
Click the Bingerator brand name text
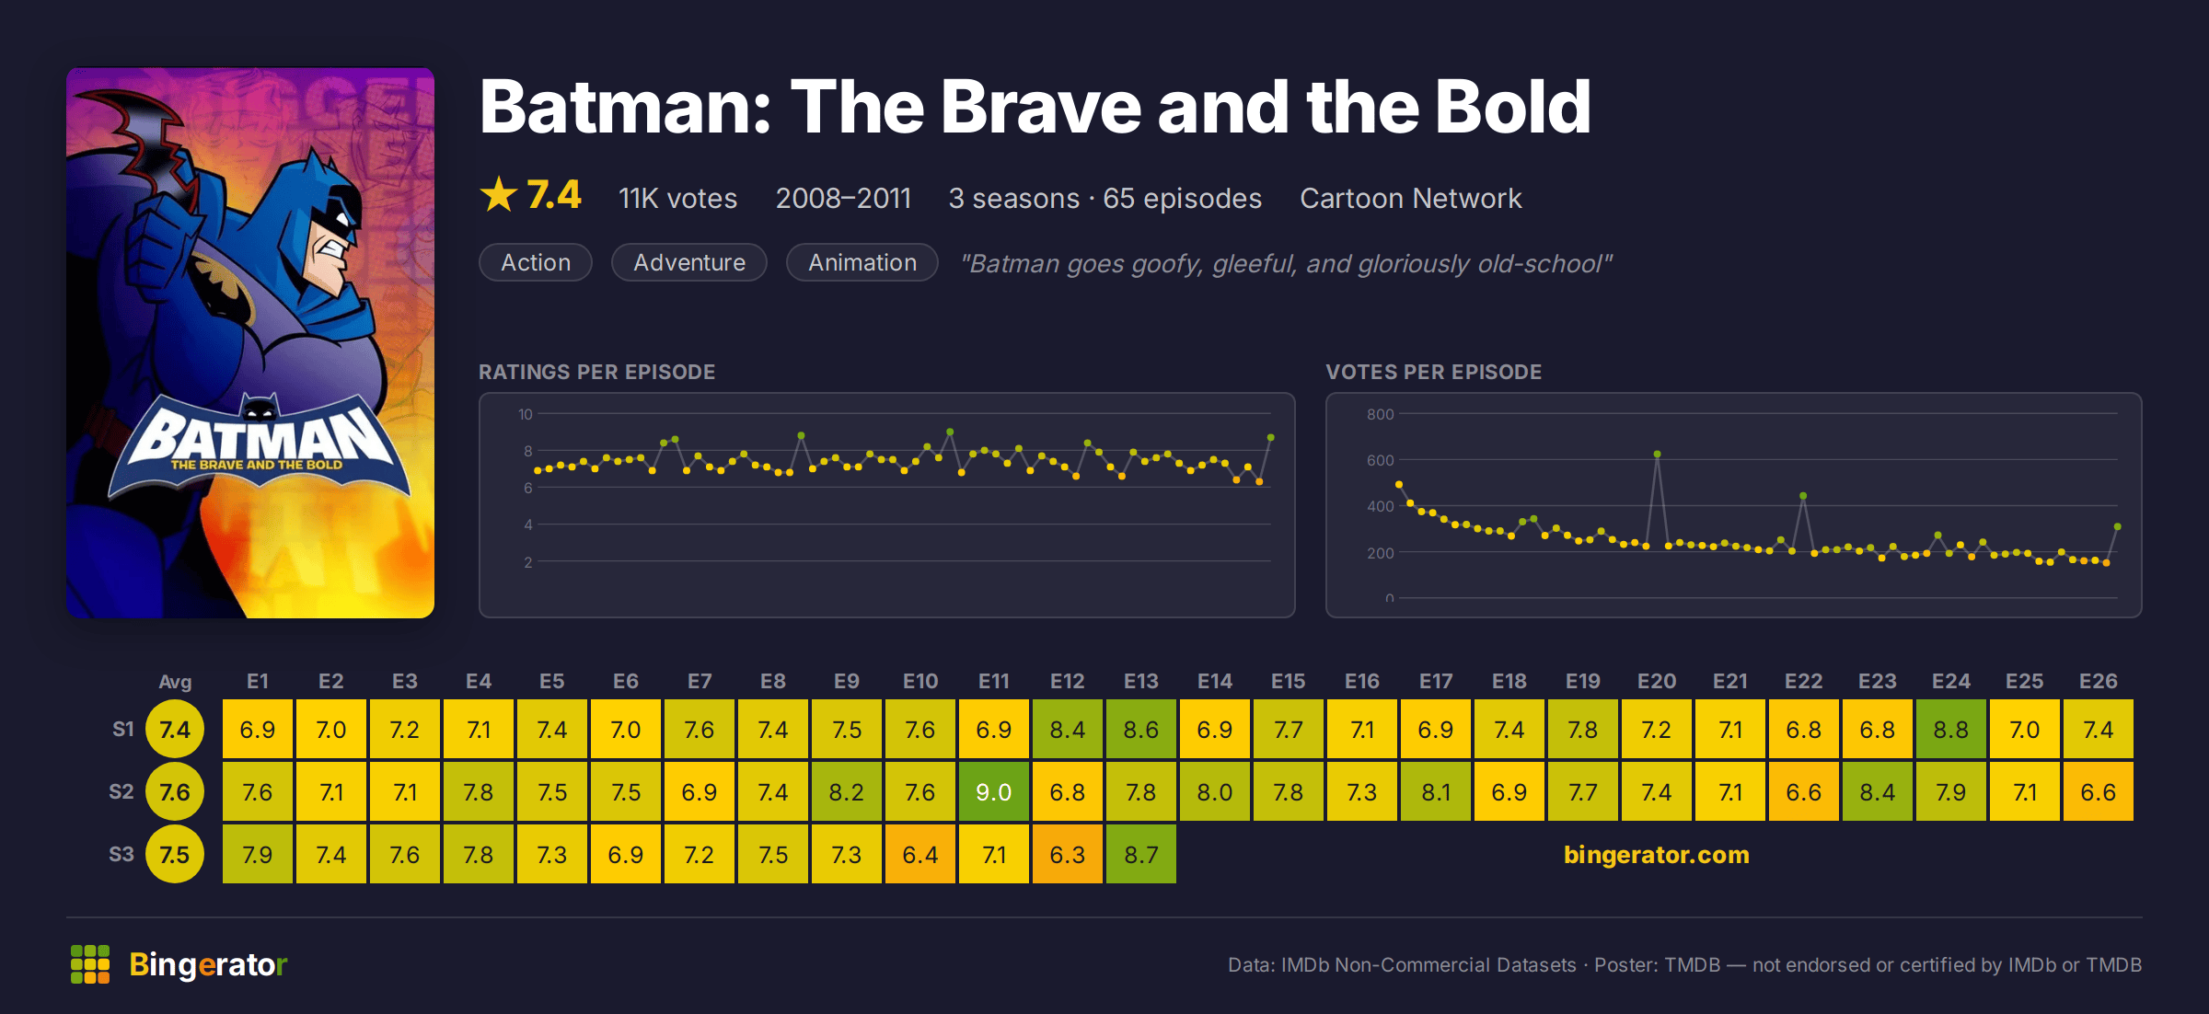(208, 964)
